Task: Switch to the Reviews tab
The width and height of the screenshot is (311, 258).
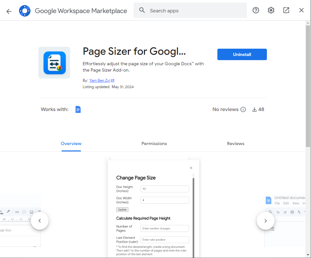Action: 235,144
